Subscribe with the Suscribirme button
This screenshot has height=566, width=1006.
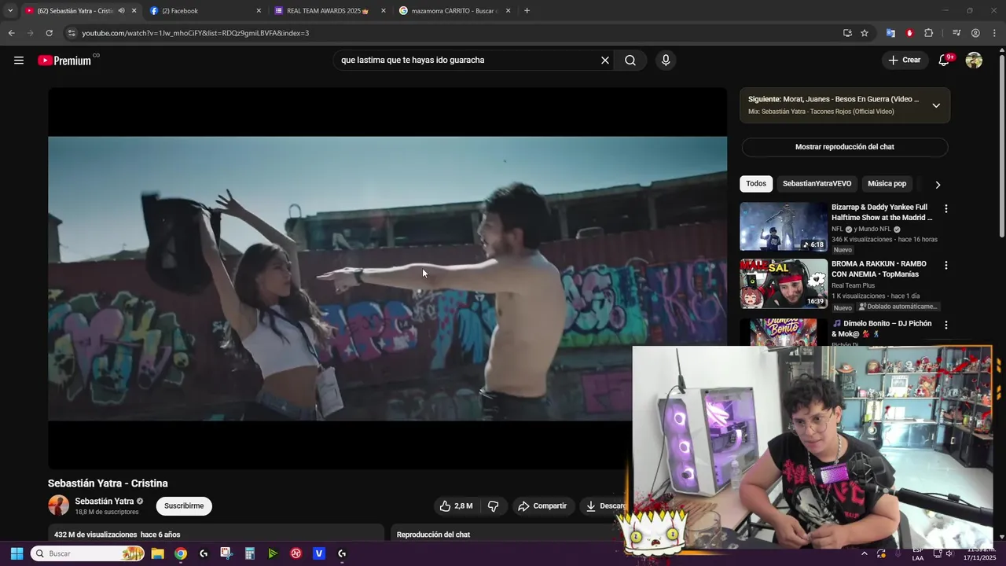click(x=184, y=506)
